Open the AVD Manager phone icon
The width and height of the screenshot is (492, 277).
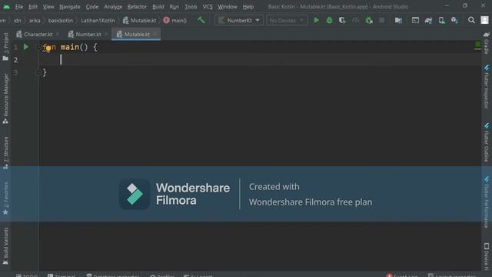coord(441,21)
